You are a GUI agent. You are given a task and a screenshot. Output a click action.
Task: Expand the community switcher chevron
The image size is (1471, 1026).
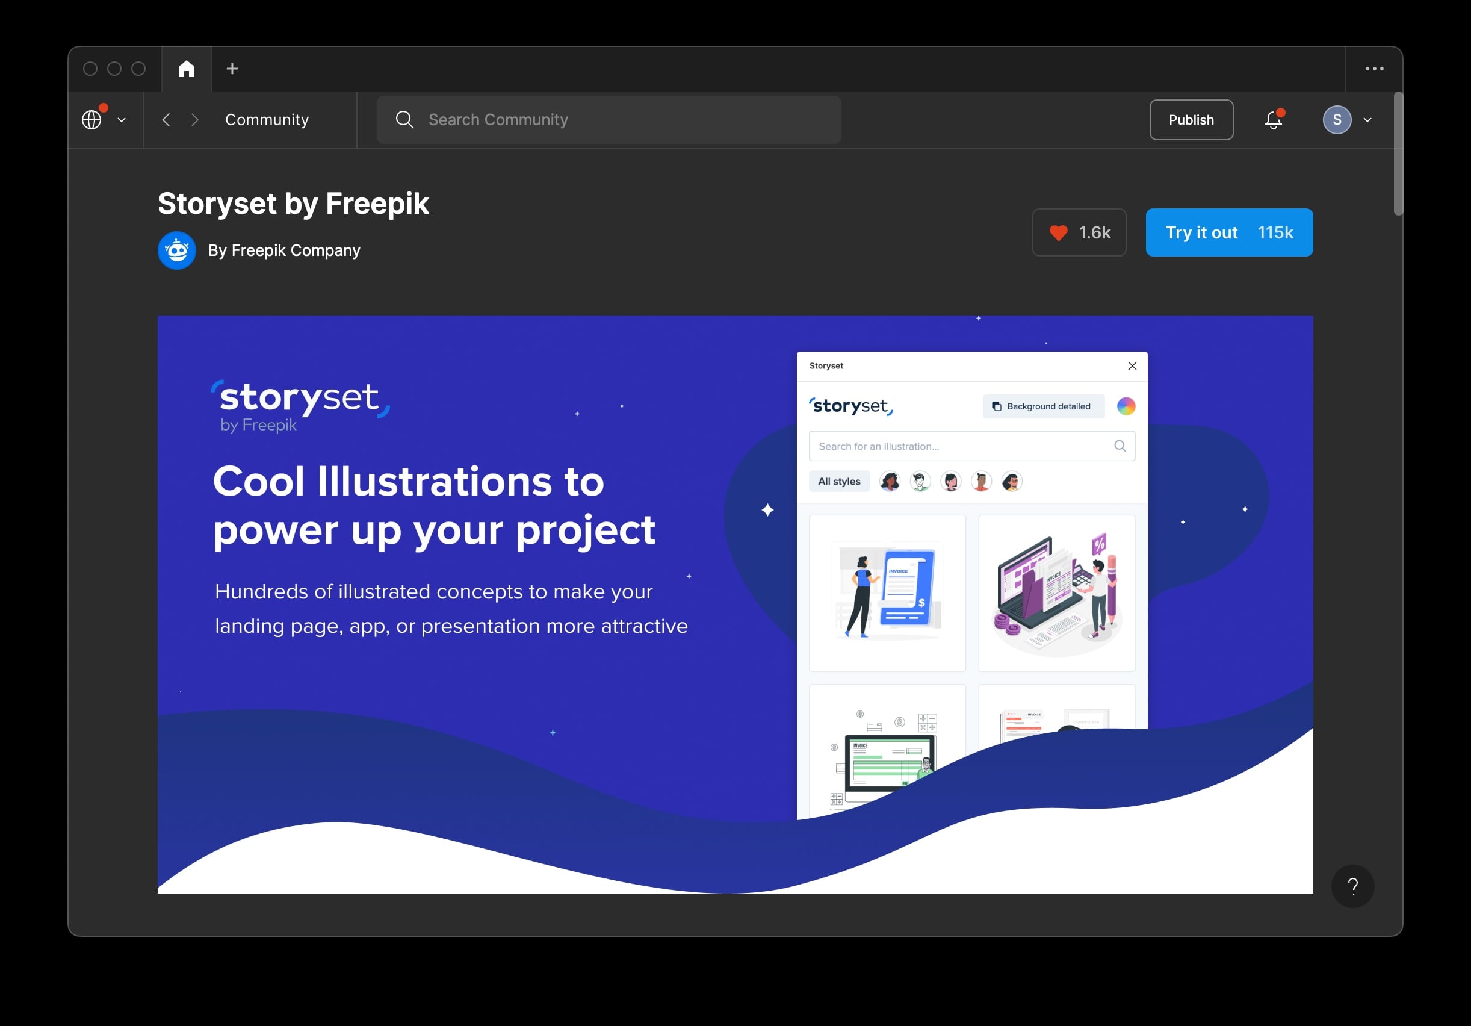122,120
